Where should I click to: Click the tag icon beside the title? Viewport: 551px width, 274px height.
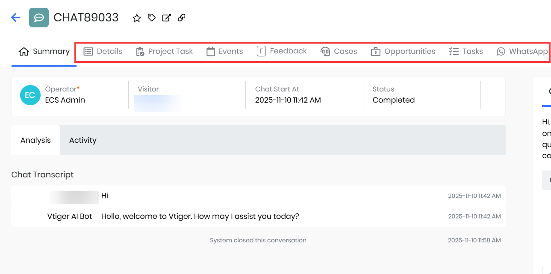[x=151, y=18]
